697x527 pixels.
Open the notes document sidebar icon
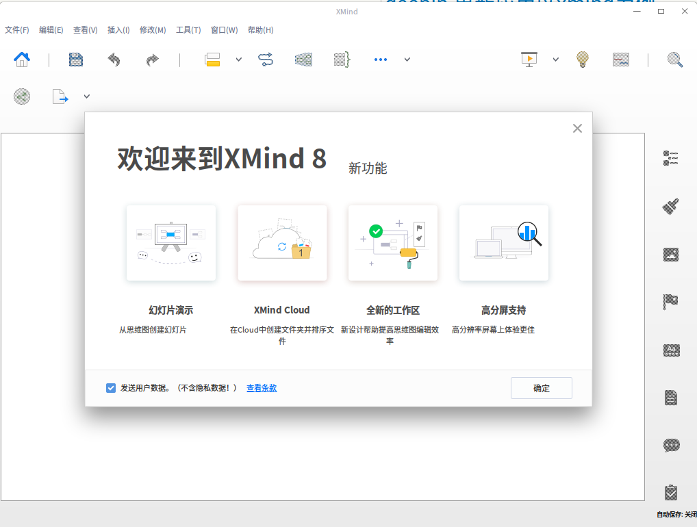point(671,398)
